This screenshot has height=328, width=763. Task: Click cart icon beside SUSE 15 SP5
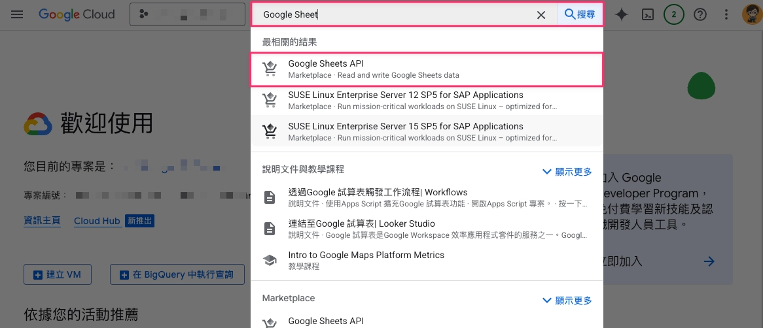[x=270, y=132]
